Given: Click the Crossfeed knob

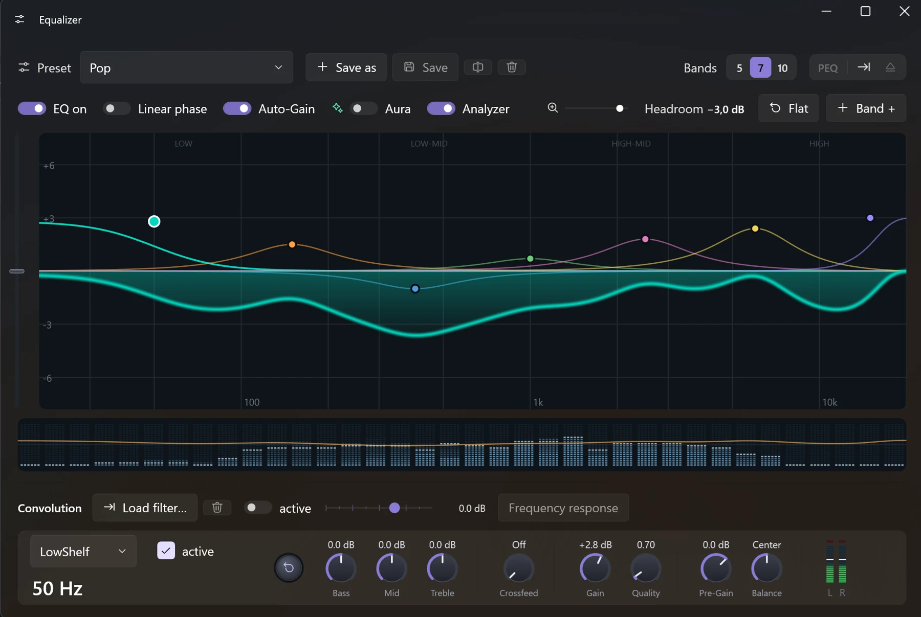Looking at the screenshot, I should pos(519,568).
